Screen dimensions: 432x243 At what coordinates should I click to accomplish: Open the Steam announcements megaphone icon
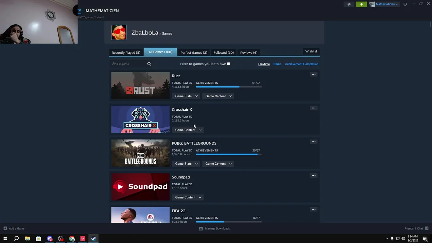[x=349, y=4]
